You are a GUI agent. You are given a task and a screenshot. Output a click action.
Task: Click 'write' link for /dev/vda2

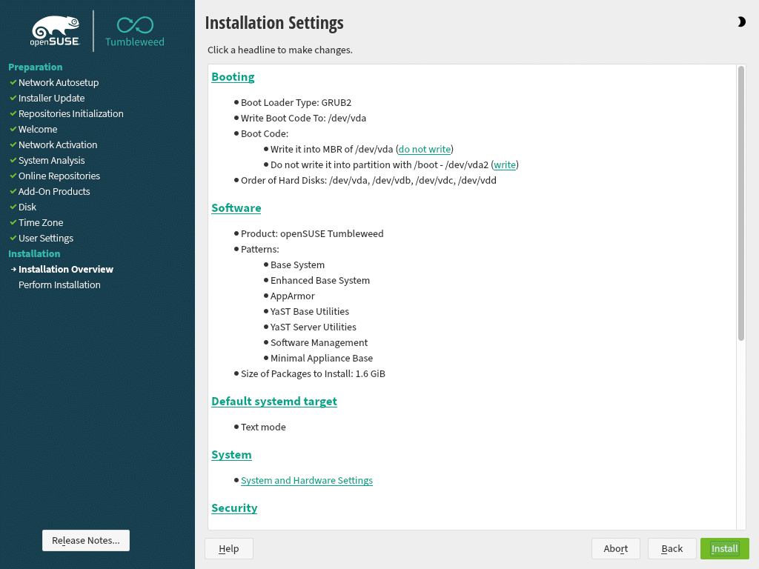(505, 165)
